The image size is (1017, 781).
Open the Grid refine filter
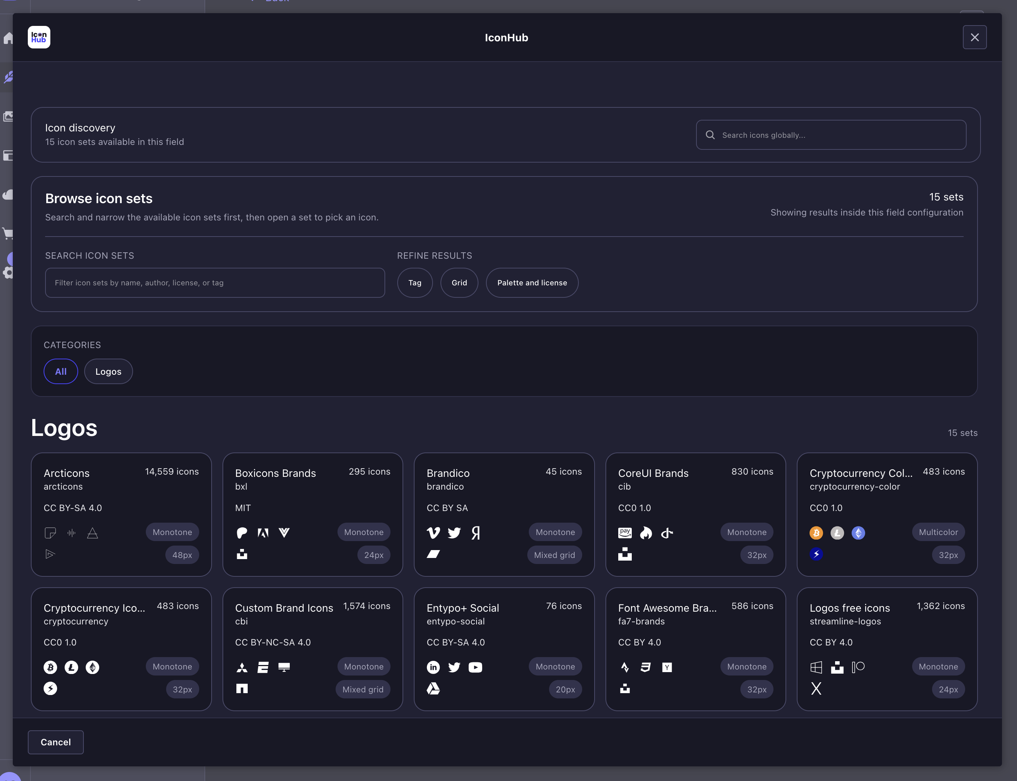tap(459, 283)
